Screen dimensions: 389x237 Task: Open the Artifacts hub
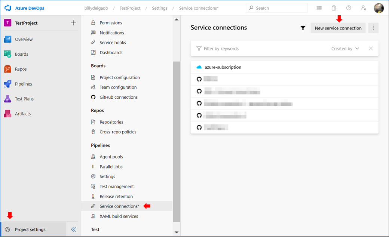(22, 114)
